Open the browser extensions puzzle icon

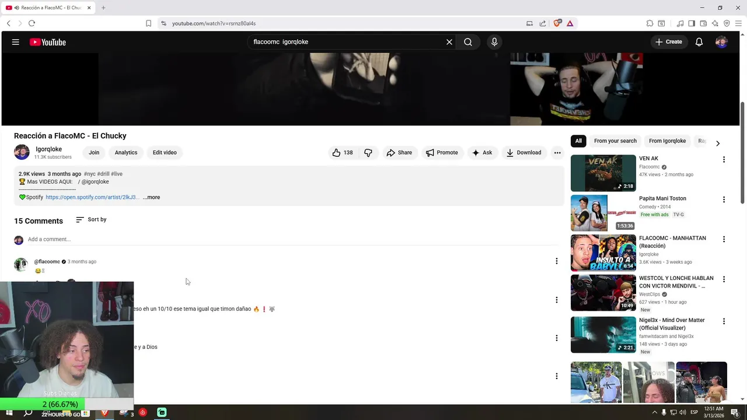click(650, 23)
